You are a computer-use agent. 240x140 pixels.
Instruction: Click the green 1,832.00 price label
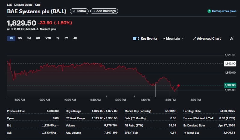pyautogui.click(x=230, y=85)
